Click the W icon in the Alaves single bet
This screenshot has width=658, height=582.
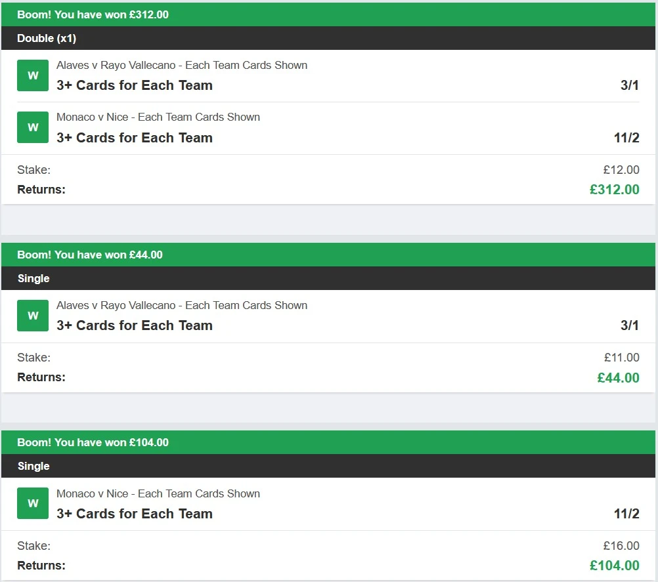click(x=33, y=316)
